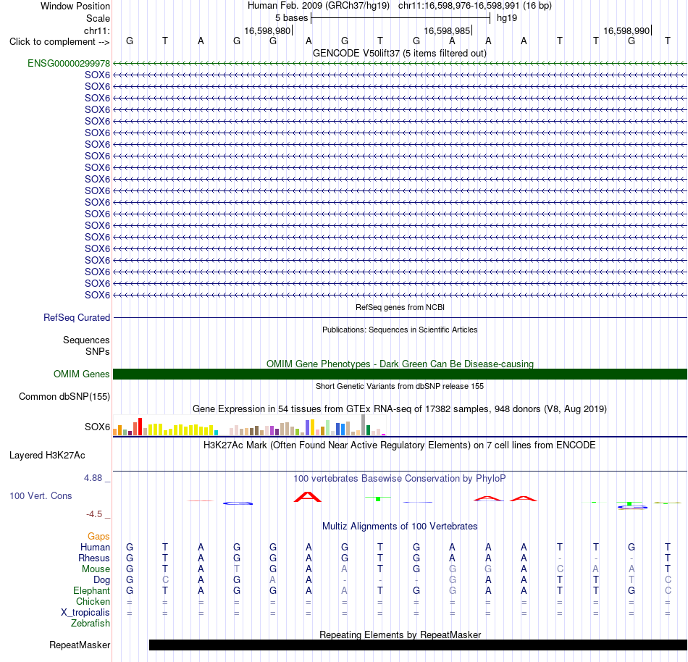Screen dimensions: 688x662
Task: Click the GTEx SOX6 expression bar chart
Action: tap(249, 425)
